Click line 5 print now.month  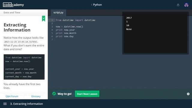point(66,33)
